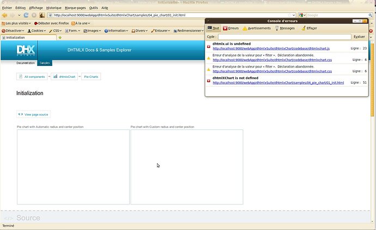Go to home page via the home icon

(42, 15)
